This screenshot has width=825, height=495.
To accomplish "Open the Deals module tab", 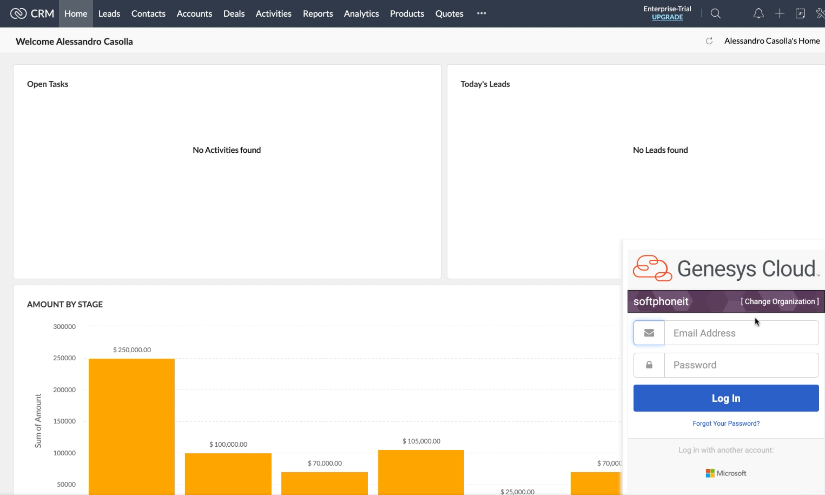I will pyautogui.click(x=234, y=14).
